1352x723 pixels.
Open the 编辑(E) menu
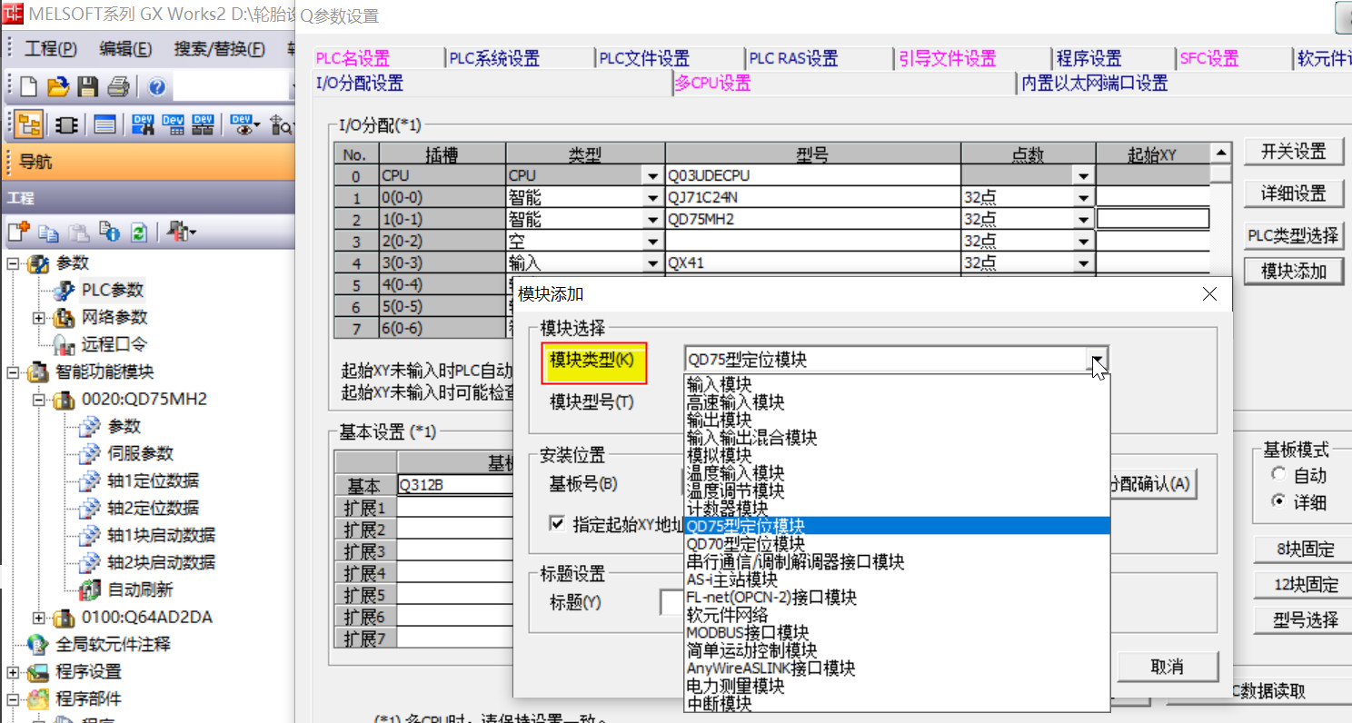point(125,49)
